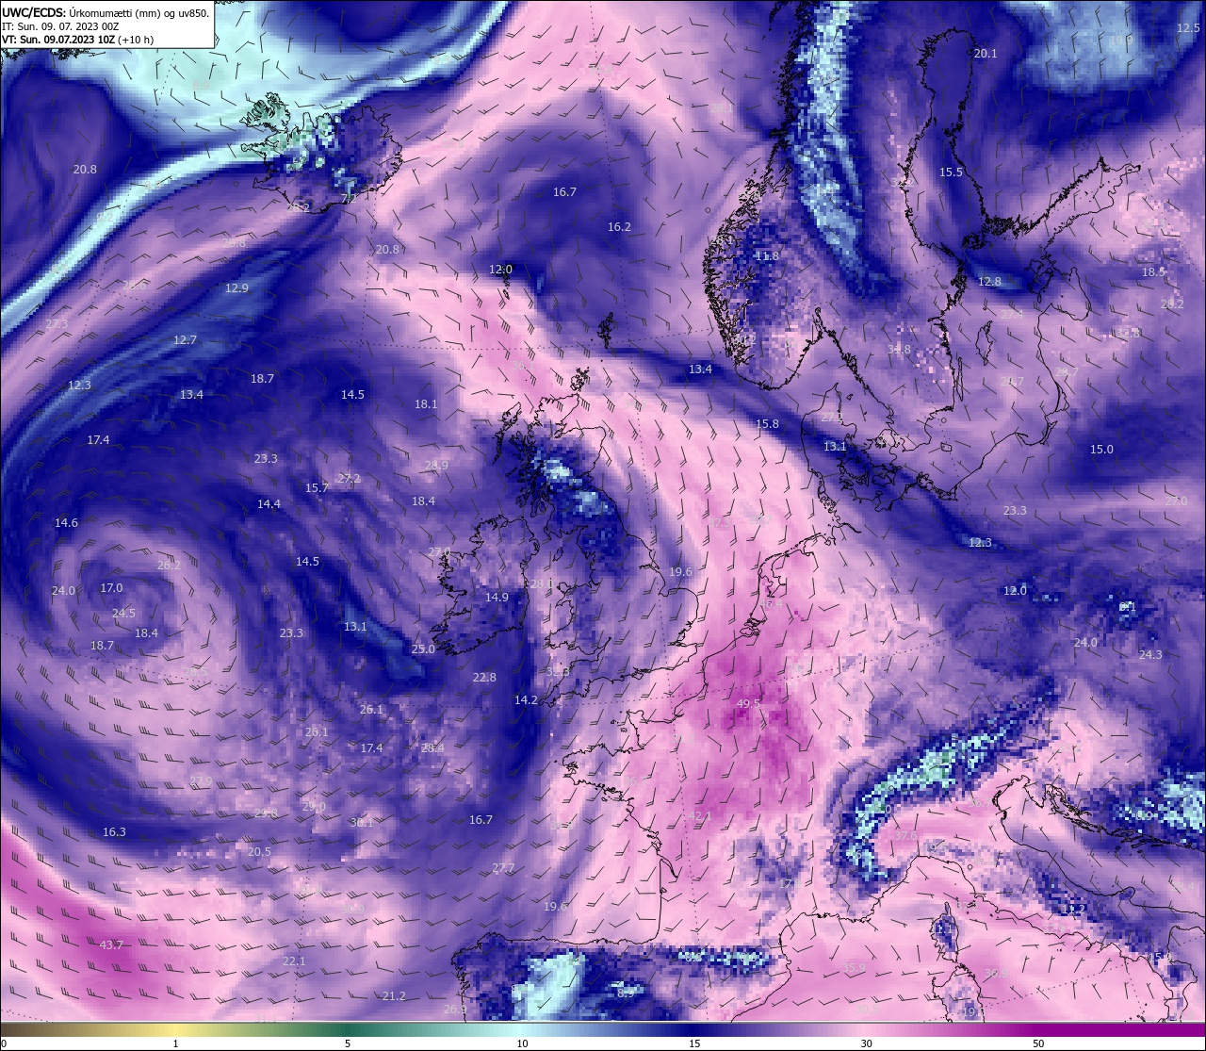The width and height of the screenshot is (1206, 1051).
Task: Click the 12.3 value over Poland
Action: coord(980,542)
